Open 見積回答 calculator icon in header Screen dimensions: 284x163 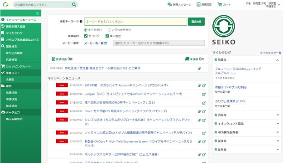198,5
